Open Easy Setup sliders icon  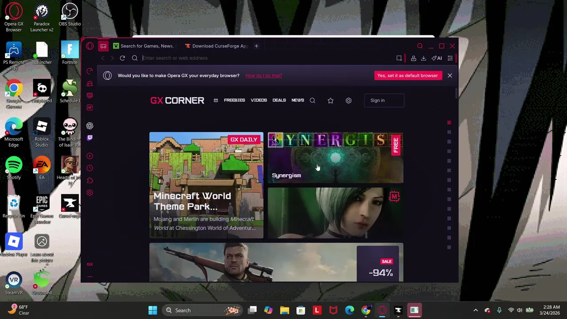(450, 58)
